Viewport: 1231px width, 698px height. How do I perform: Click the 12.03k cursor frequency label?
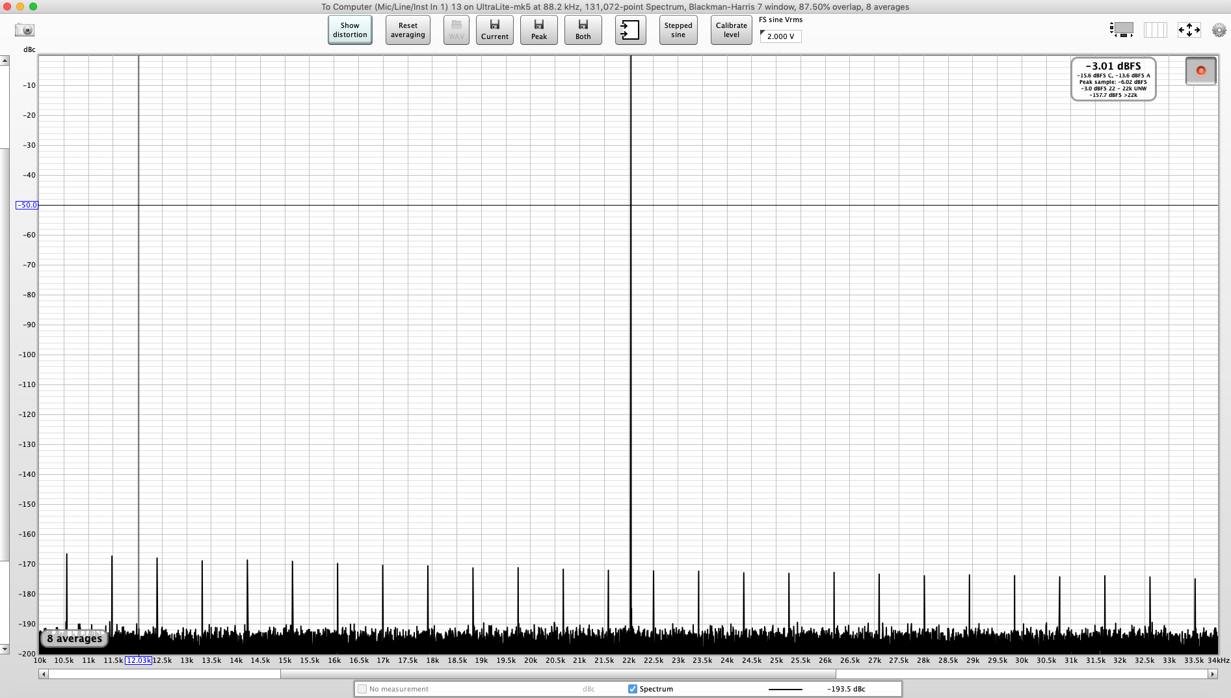point(139,660)
